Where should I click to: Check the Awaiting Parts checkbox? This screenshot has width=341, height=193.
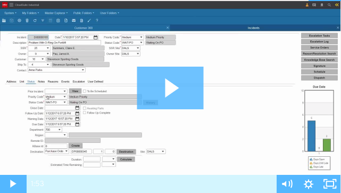(x=85, y=108)
